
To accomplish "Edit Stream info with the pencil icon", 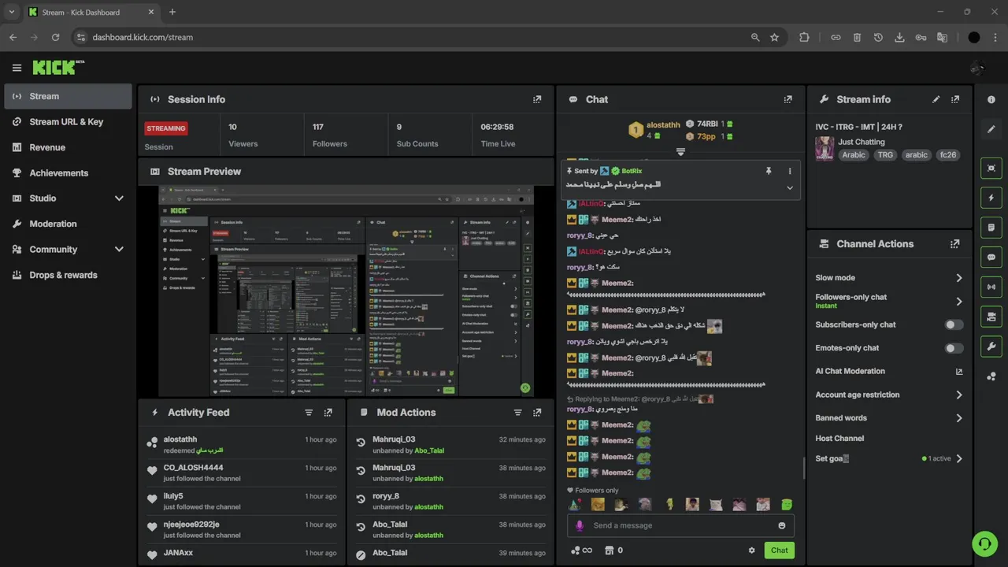I will 936,99.
